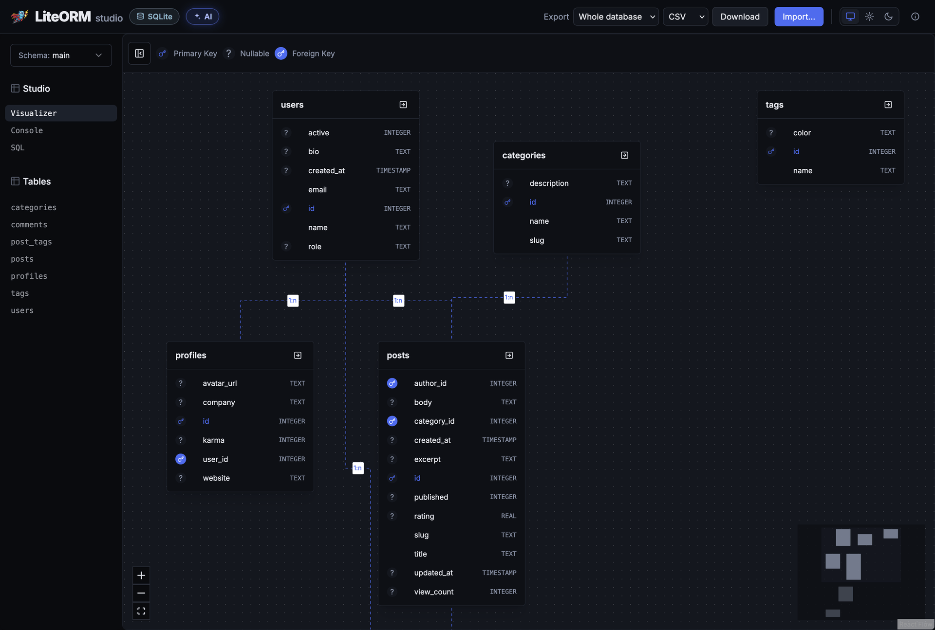Click the LiteORM rocket logo icon

(x=19, y=17)
